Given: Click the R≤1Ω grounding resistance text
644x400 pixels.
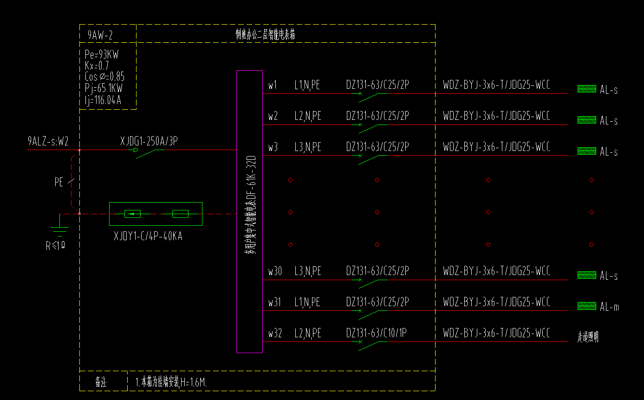Looking at the screenshot, I should click(55, 246).
